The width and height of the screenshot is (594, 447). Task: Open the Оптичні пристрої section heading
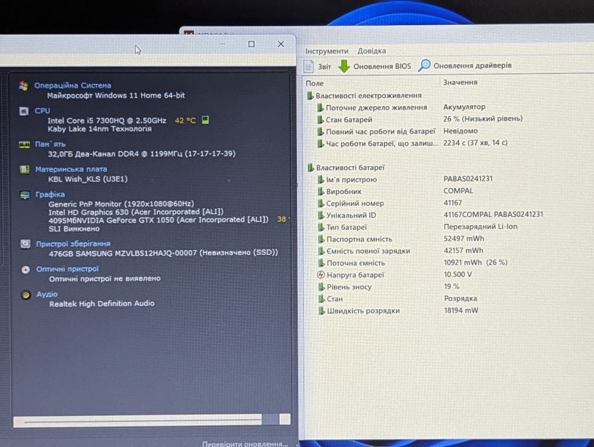point(67,269)
